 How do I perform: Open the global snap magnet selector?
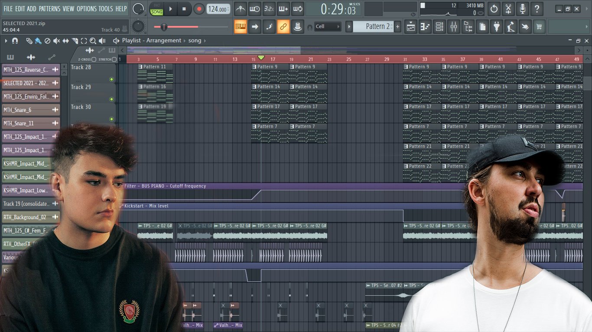coord(310,27)
